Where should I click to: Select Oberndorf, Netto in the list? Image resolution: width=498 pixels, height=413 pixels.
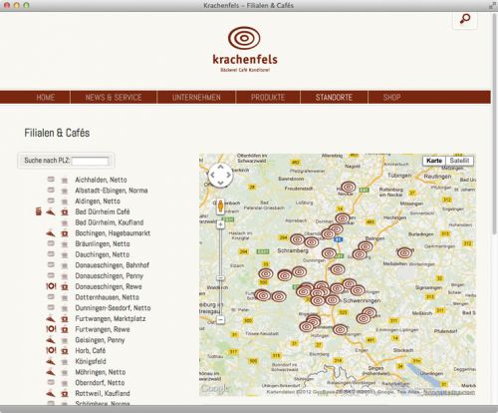click(x=100, y=382)
